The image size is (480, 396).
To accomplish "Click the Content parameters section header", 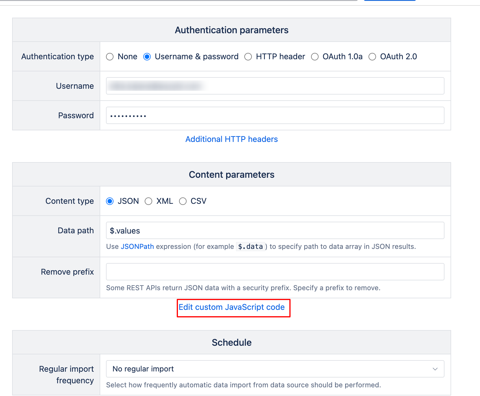I will coord(231,175).
